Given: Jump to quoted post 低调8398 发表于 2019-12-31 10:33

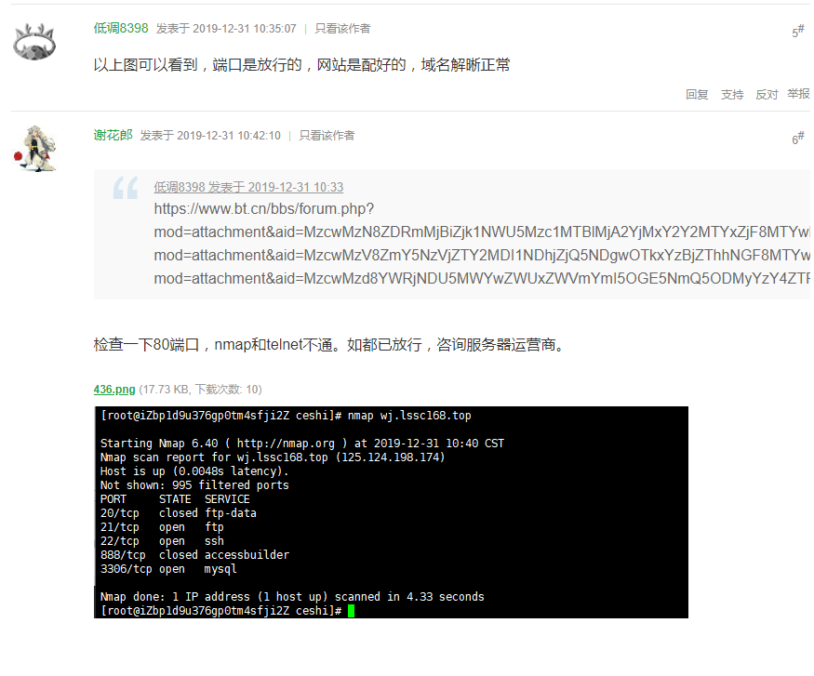Looking at the screenshot, I should (x=248, y=187).
